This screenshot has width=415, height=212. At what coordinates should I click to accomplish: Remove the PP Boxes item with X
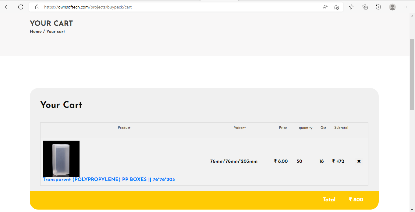(359, 161)
